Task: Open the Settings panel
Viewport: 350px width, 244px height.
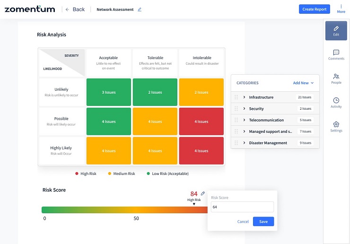Action: 336,127
